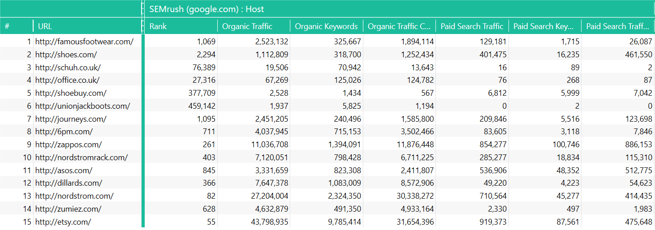Viewport: 655px width, 230px height.
Task: Click the truncated Organic Traffic C... header
Action: (x=399, y=26)
